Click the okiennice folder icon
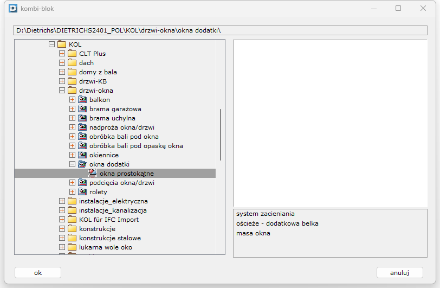Image resolution: width=440 pixels, height=288 pixels. (x=82, y=155)
